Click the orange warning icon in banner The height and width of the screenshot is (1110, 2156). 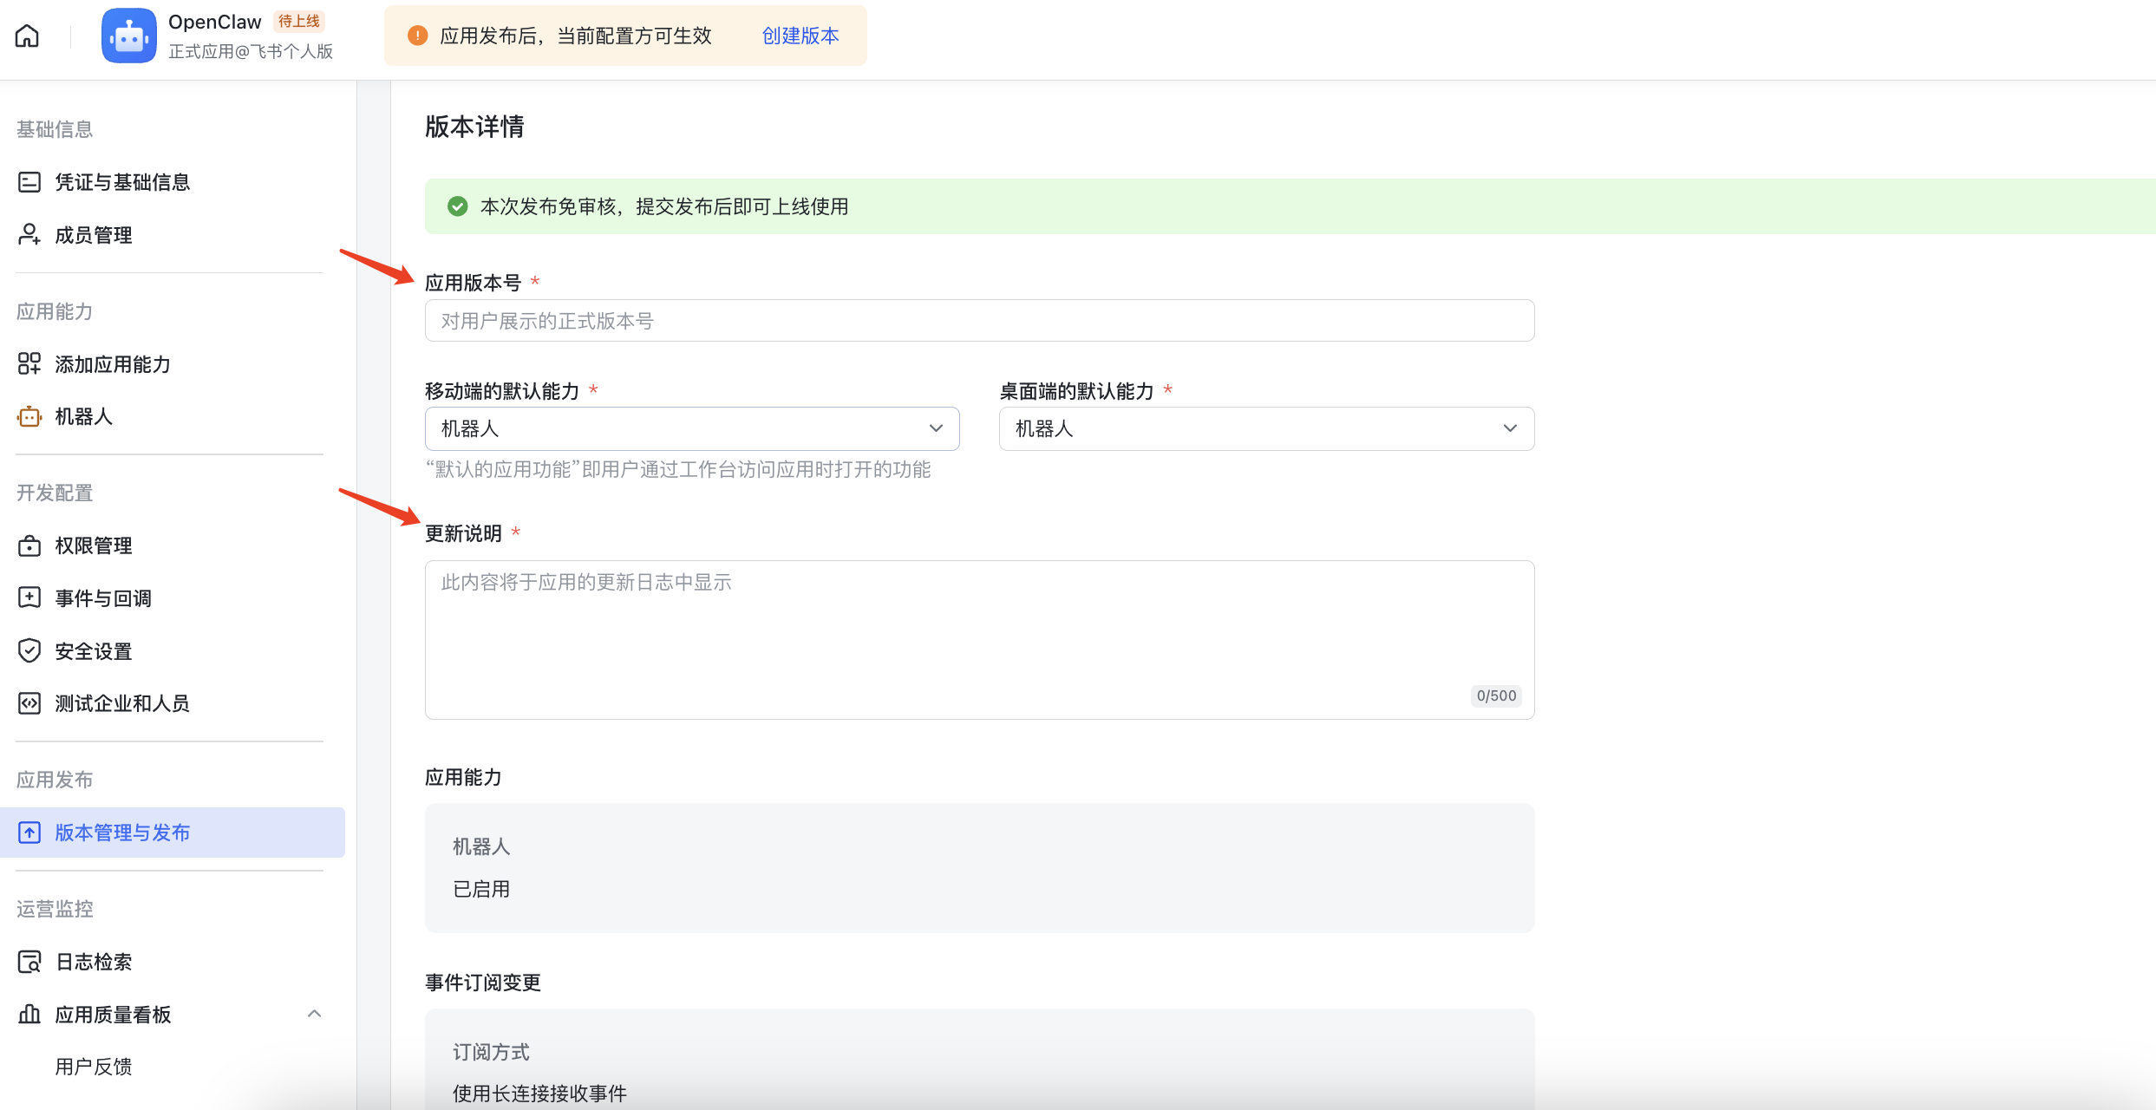point(417,36)
